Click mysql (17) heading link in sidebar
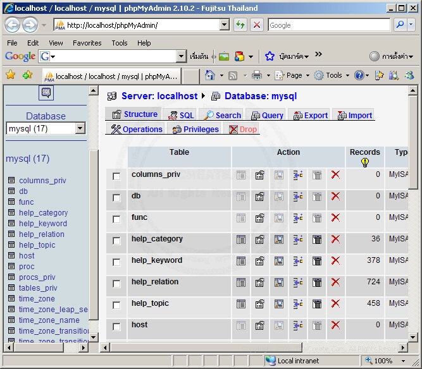This screenshot has height=369, width=422. (x=28, y=159)
